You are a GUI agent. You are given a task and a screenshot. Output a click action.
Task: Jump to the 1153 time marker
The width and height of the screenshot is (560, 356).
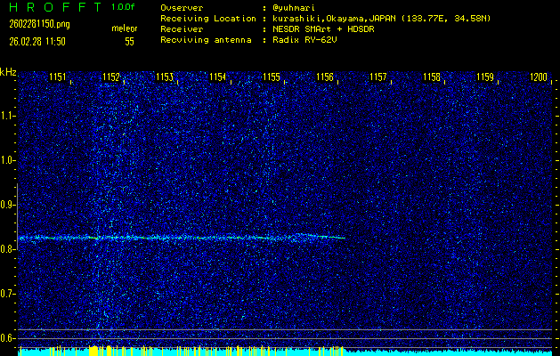pyautogui.click(x=164, y=77)
